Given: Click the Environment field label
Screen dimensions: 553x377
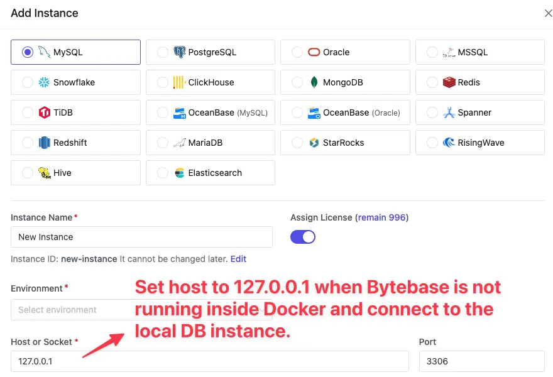Looking at the screenshot, I should point(36,288).
